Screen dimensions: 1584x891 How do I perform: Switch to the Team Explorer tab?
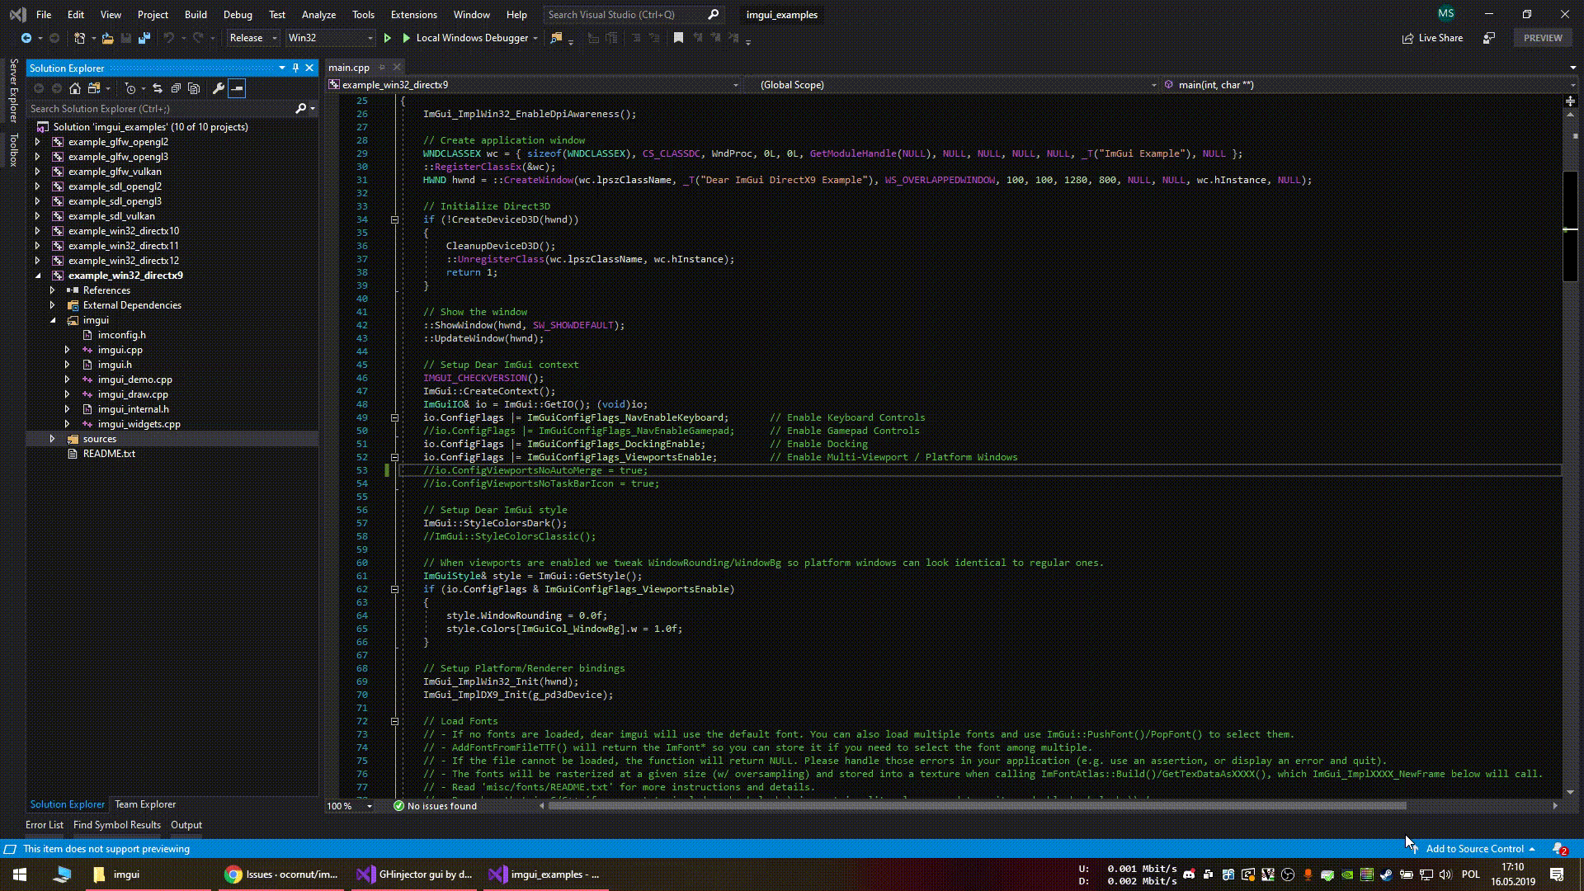coord(144,804)
